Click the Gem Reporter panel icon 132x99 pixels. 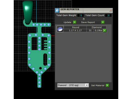click(x=57, y=10)
